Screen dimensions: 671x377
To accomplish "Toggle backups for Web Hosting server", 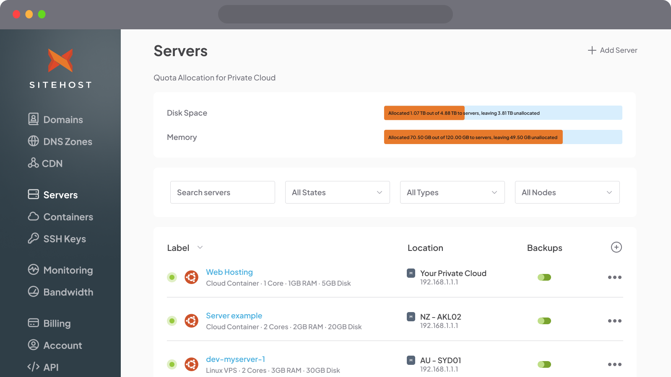I will 544,277.
